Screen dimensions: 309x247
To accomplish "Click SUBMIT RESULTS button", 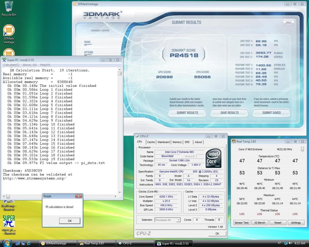I will click(187, 113).
